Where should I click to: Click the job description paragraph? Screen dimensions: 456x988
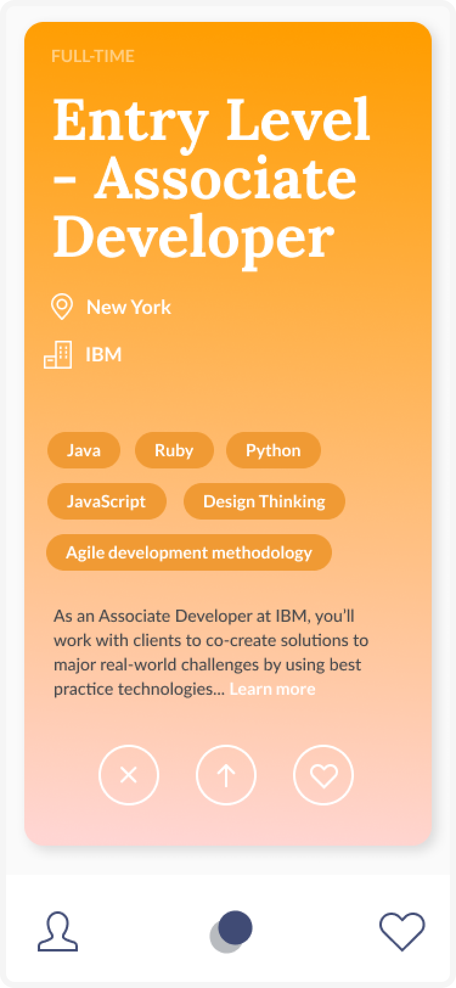point(211,652)
